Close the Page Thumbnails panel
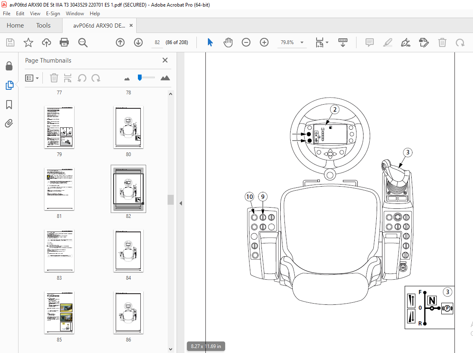The height and width of the screenshot is (353, 473). pos(165,60)
